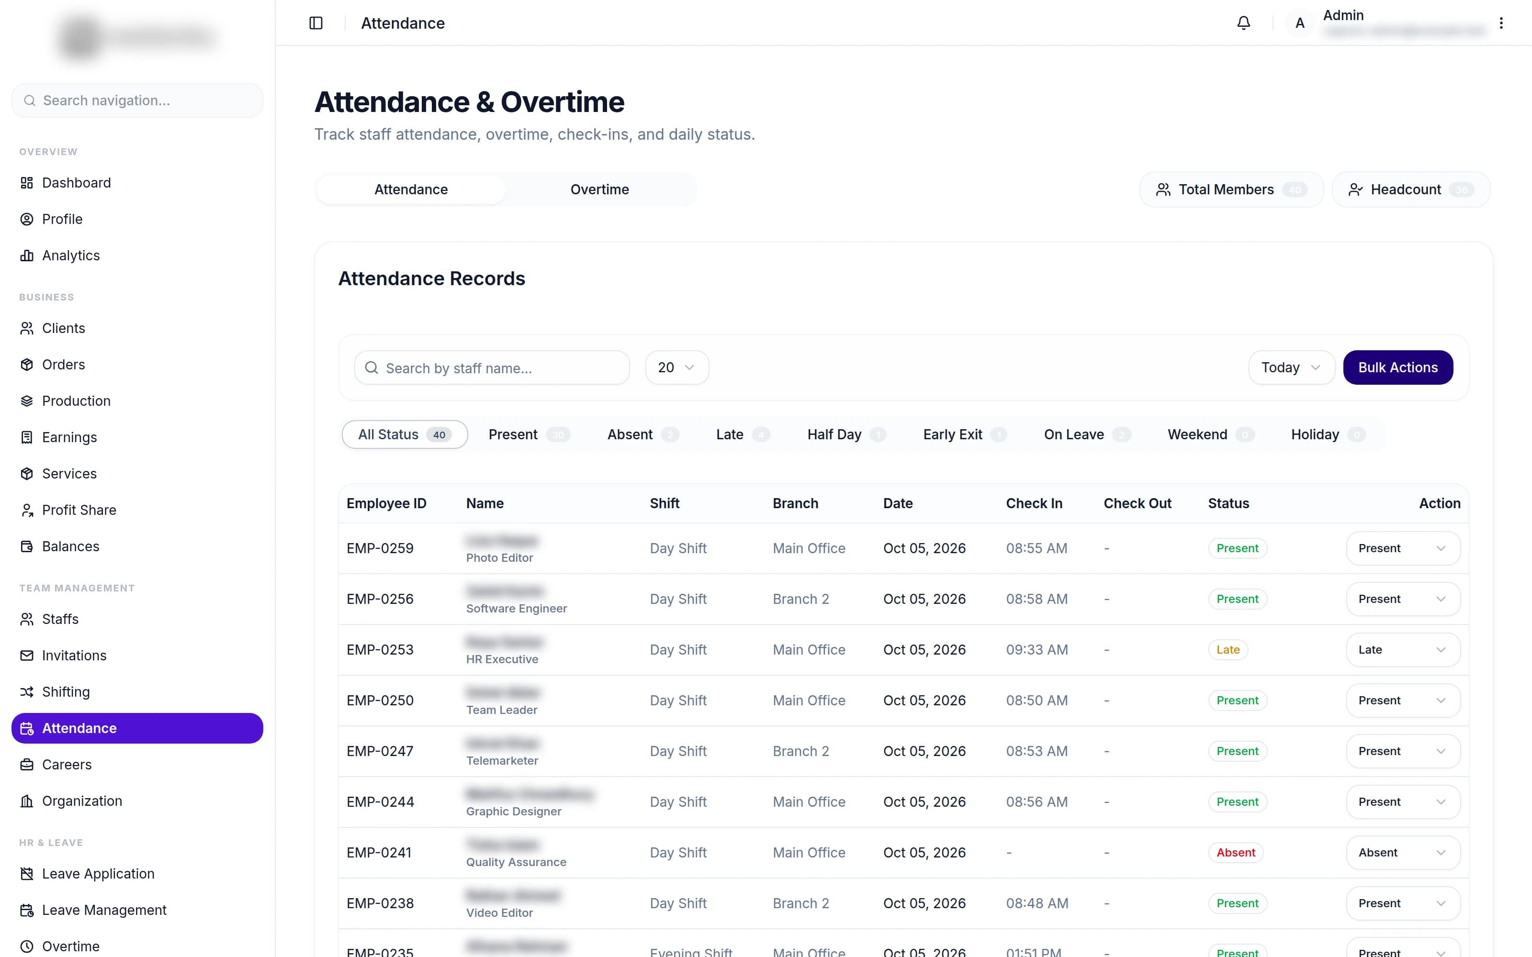Screen dimensions: 1532x957
Task: Open the page size 20 dropdown
Action: tap(677, 368)
